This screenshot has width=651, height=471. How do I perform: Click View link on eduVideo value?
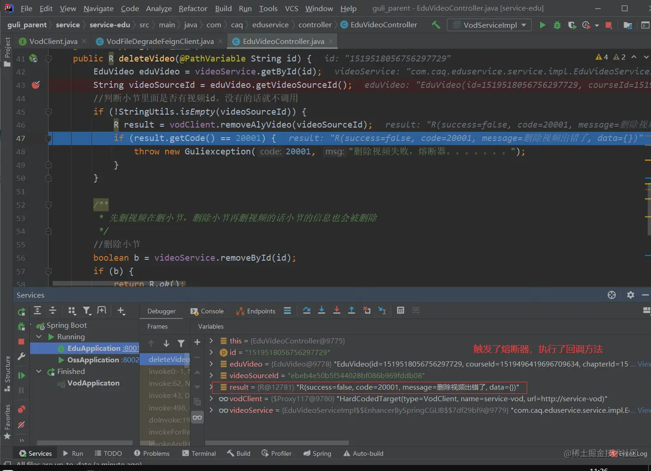click(644, 364)
